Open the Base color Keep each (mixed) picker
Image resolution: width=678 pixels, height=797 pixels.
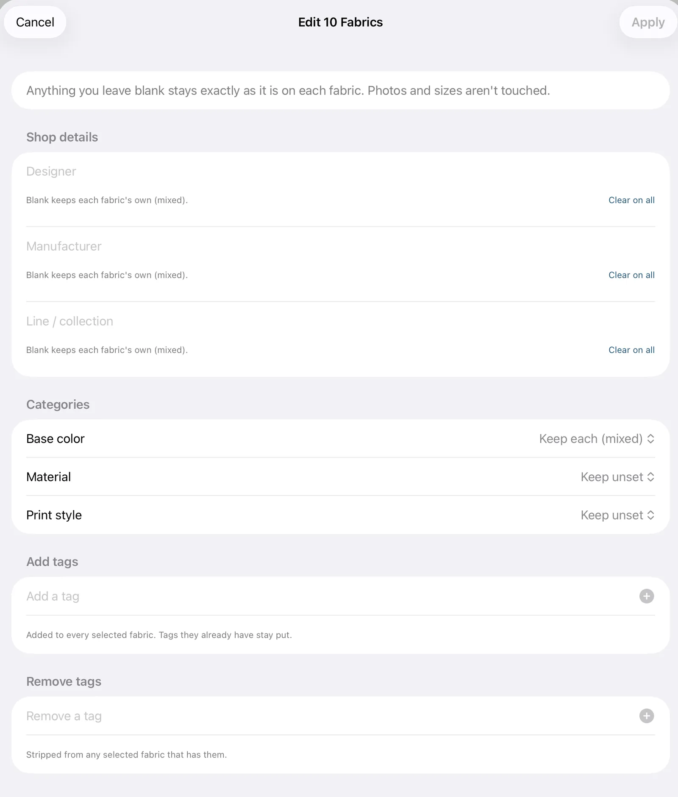click(597, 439)
